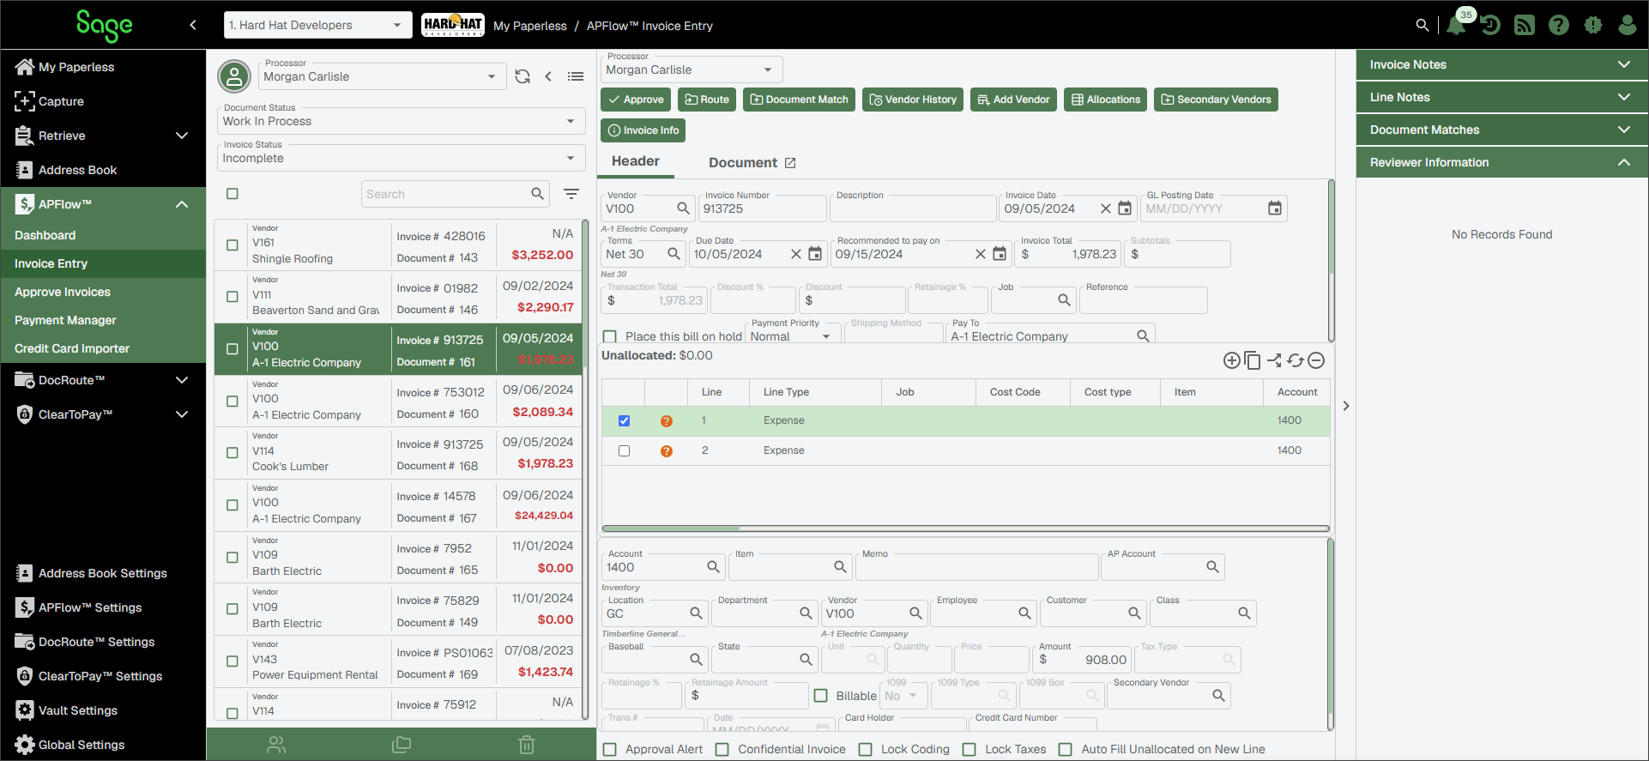Enable the Approval Alert checkbox

610,750
